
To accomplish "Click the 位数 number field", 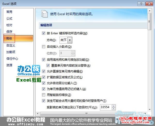I will click(x=65, y=53).
